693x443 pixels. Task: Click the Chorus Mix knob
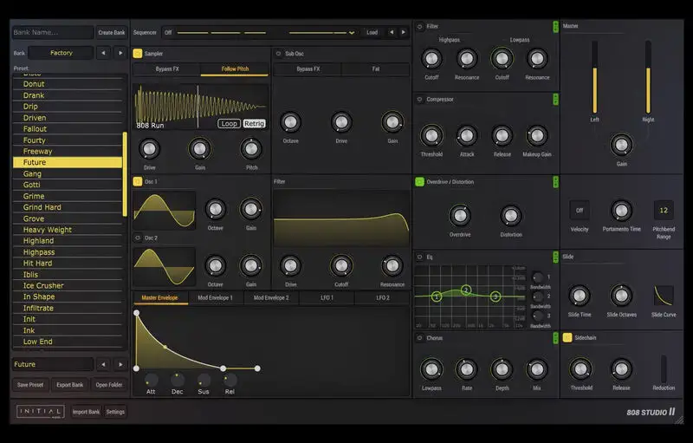536,368
